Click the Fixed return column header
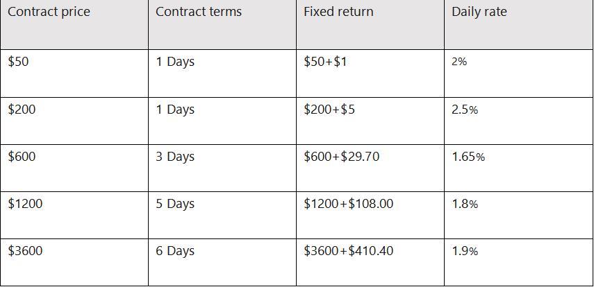The image size is (594, 287). [x=338, y=12]
